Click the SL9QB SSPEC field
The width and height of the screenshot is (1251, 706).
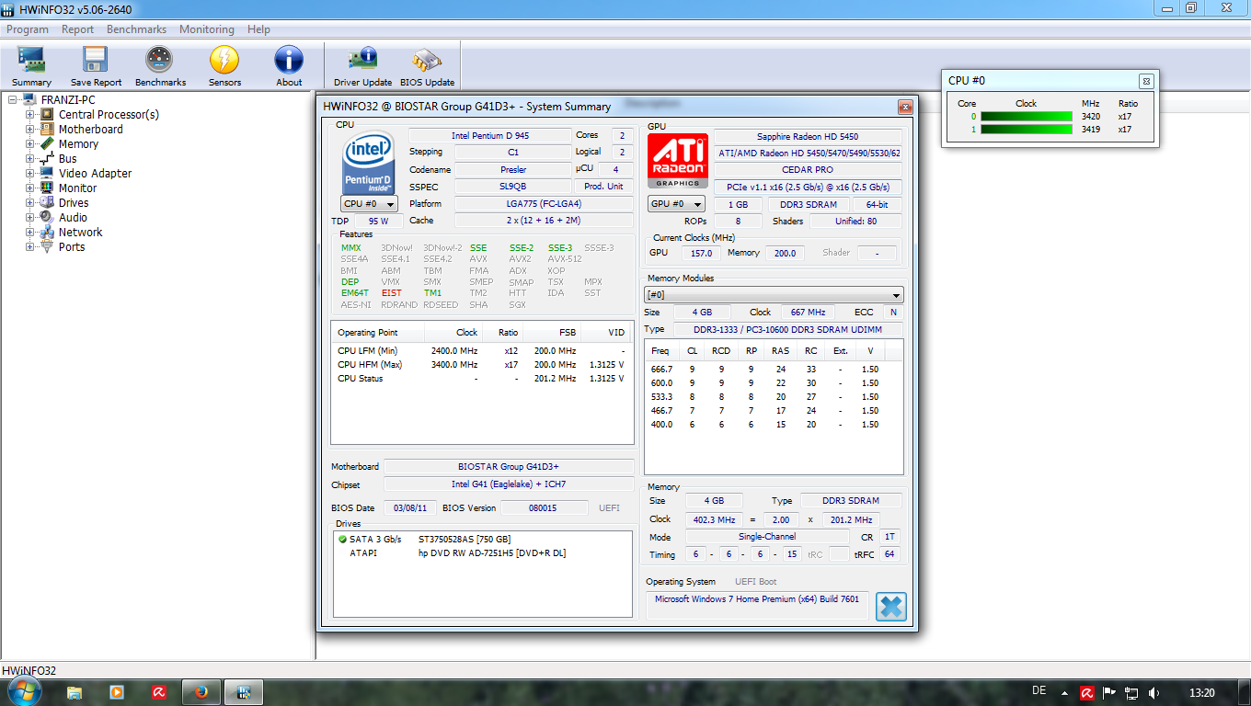pyautogui.click(x=512, y=187)
